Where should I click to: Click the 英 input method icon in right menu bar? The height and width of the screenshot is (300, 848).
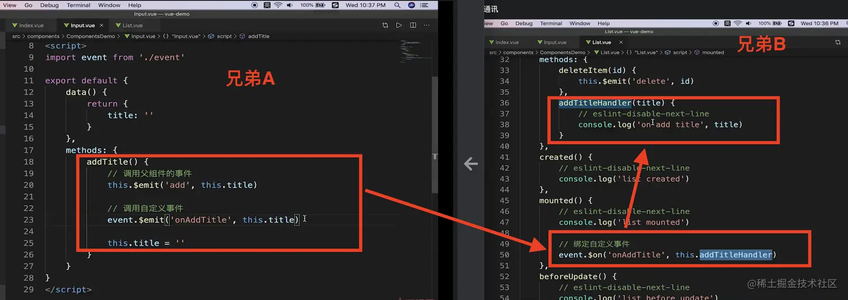pyautogui.click(x=727, y=24)
